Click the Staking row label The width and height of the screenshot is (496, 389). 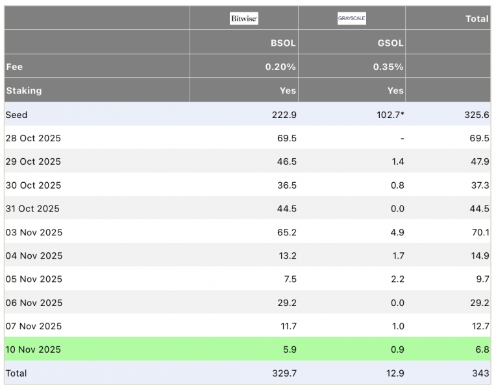pyautogui.click(x=24, y=91)
